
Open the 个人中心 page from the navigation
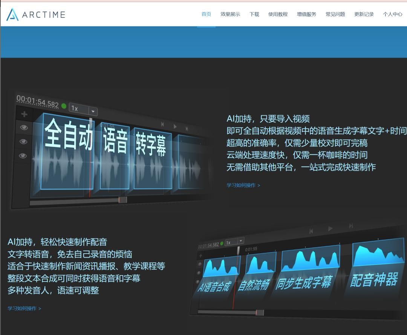click(392, 14)
